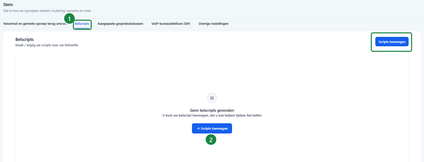Click the Belscripts section heading
424x162 pixels.
[25, 39]
